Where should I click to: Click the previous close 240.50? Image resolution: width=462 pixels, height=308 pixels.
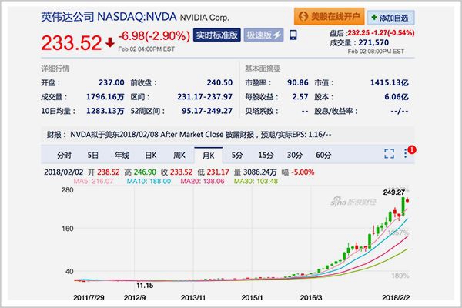point(219,82)
